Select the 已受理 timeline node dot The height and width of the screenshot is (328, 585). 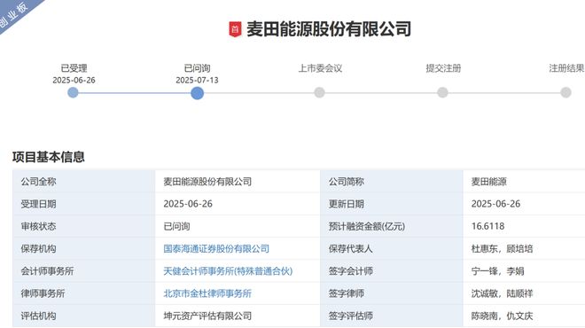click(73, 92)
